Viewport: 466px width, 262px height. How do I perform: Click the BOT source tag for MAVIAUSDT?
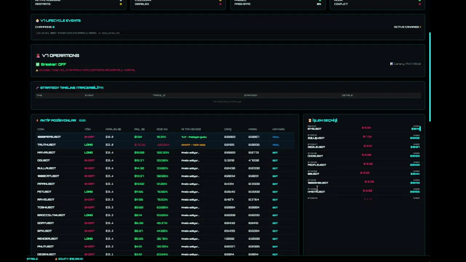pyautogui.click(x=275, y=153)
